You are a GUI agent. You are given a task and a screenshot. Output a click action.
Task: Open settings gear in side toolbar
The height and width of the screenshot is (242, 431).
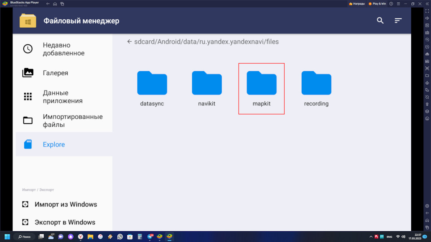tap(427, 206)
